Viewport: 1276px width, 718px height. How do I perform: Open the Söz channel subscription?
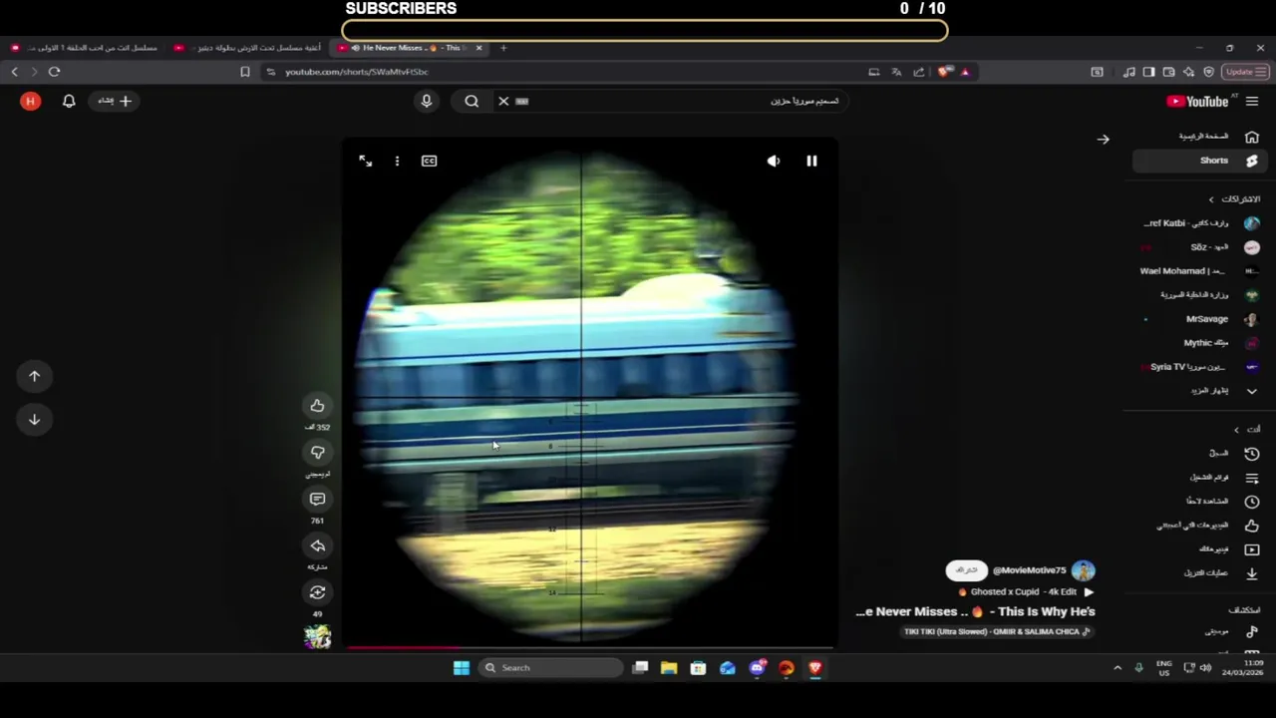[1199, 247]
